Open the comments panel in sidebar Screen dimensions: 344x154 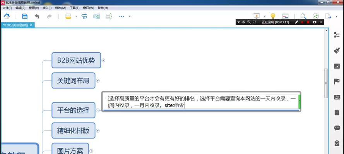click(337, 128)
